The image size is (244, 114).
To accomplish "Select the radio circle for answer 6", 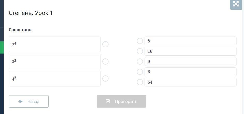I will coord(140,72).
